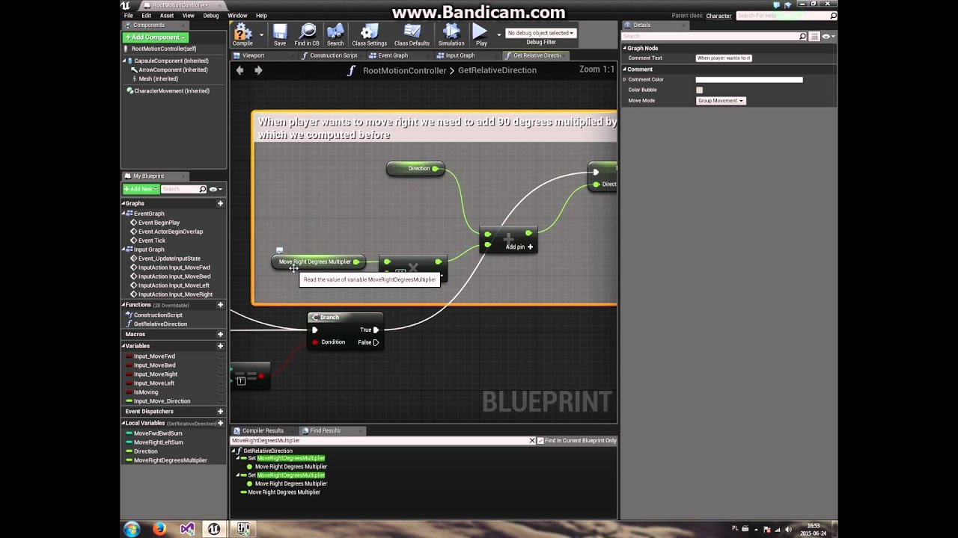Click the property matrix grid icon in Details
The image size is (958, 538).
[x=814, y=36]
